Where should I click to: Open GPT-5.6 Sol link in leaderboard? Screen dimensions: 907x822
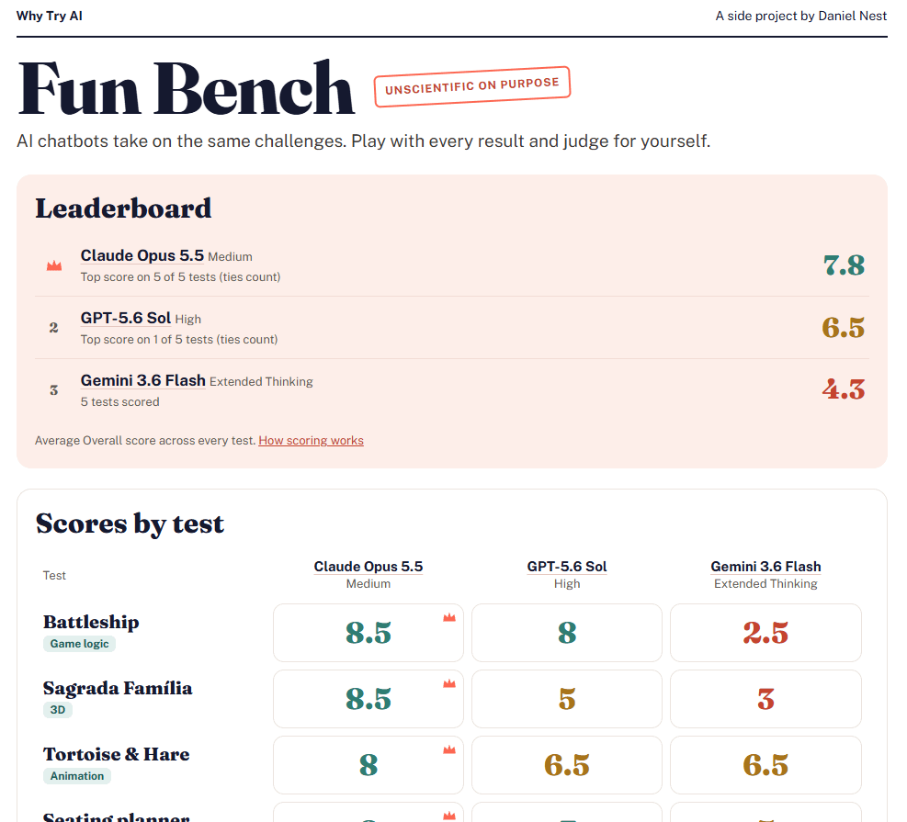(126, 318)
